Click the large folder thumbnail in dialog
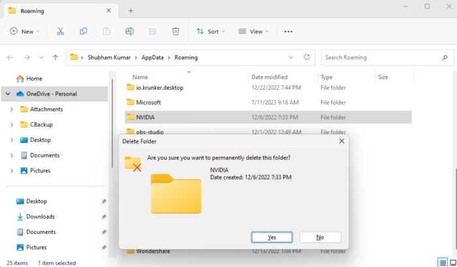Image resolution: width=457 pixels, height=267 pixels. (176, 193)
